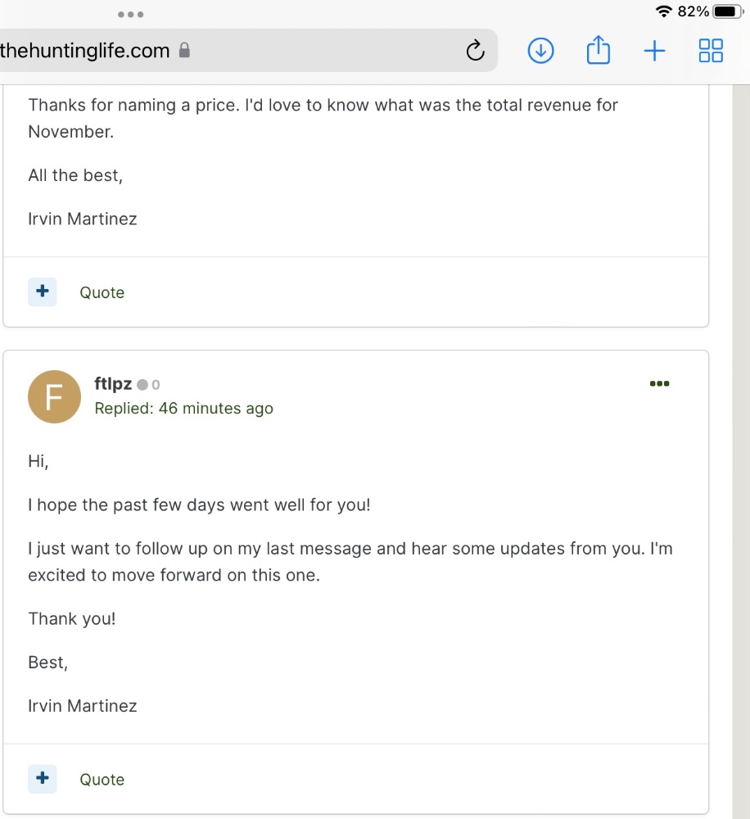Click the page scrollbar on the right edge
Viewport: 750px width, 819px height.
740,450
